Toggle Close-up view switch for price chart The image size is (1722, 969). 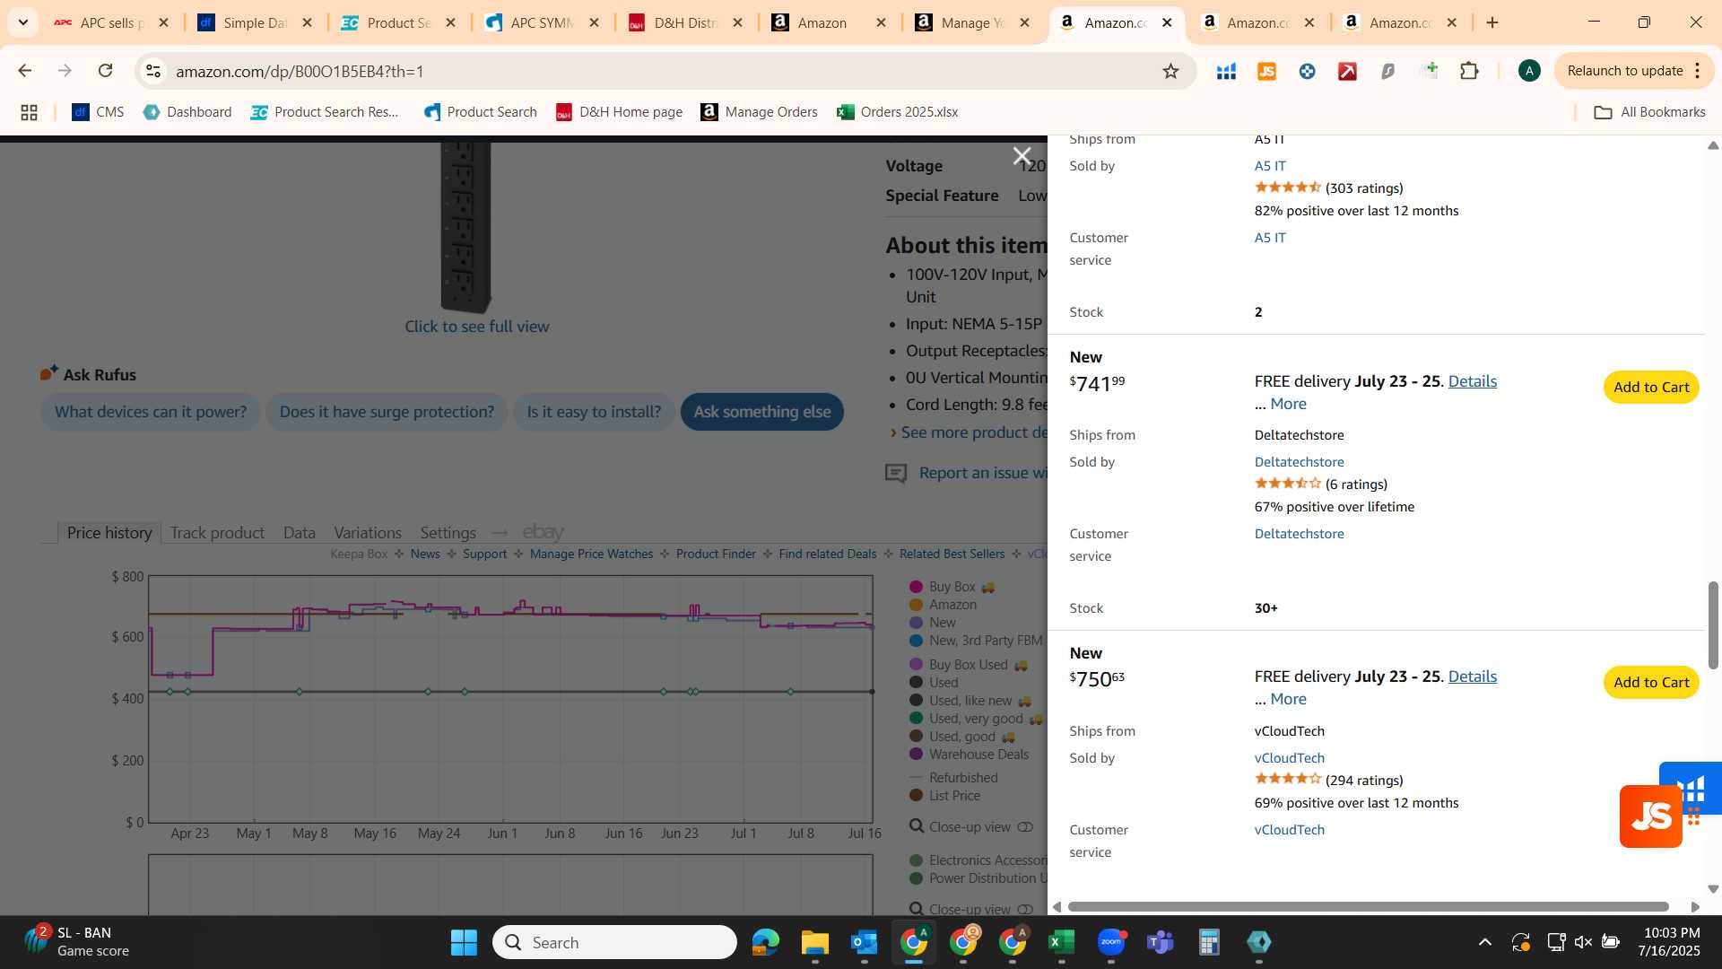point(1025,827)
